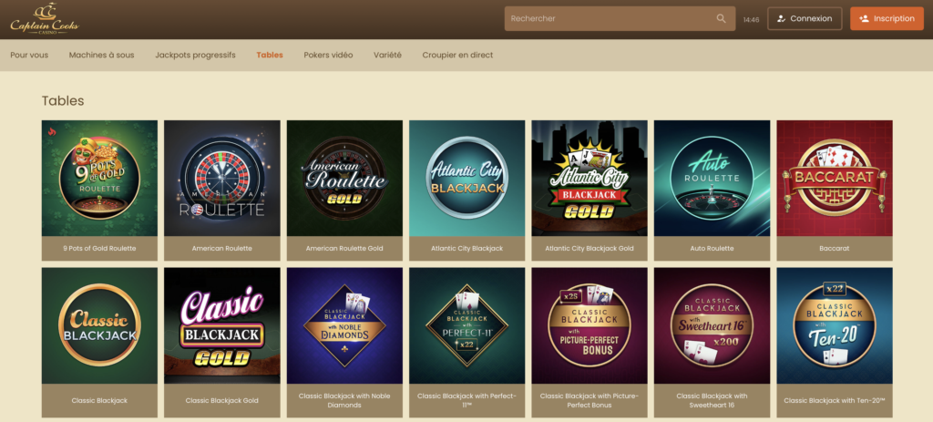Viewport: 933px width, 422px height.
Task: Click the 'Atlantic City Blackjack Gold' caption
Action: tap(590, 248)
